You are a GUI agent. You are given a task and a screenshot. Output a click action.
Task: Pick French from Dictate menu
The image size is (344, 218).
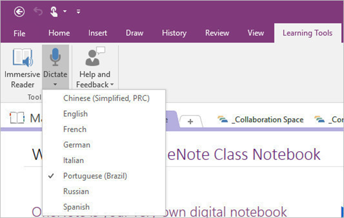pyautogui.click(x=104, y=129)
